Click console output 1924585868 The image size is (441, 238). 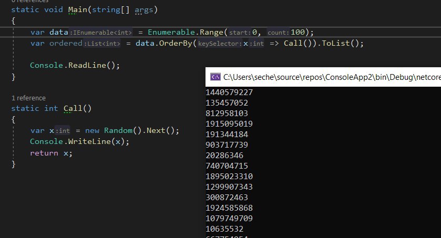coord(229,208)
